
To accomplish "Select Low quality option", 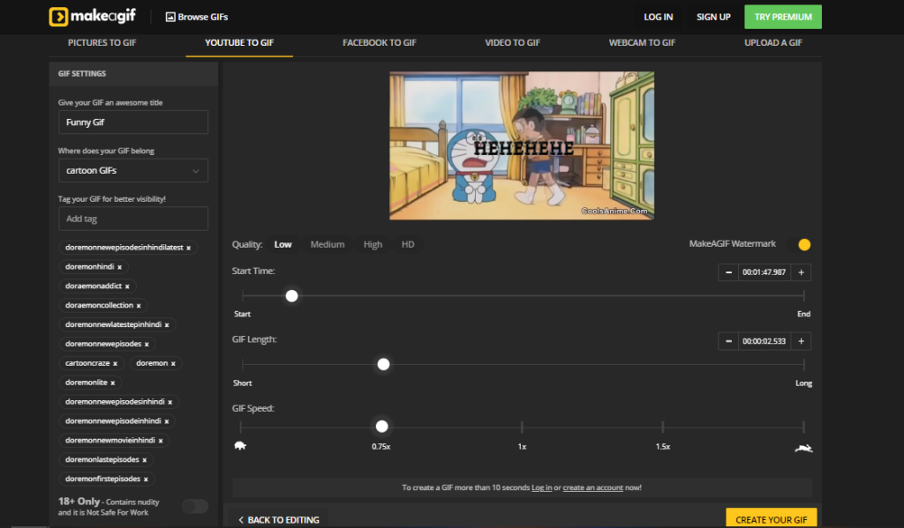I will (282, 245).
